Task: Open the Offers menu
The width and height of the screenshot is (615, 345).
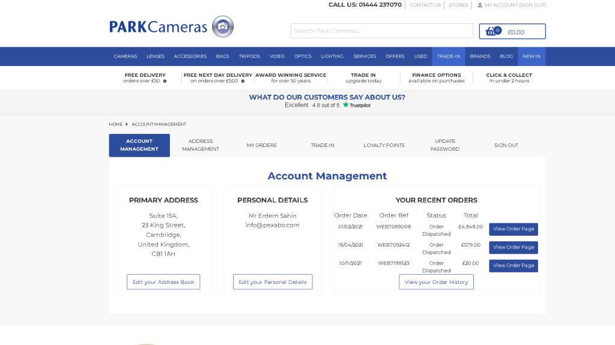Action: click(x=395, y=56)
